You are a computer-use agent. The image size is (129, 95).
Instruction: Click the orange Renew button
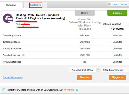[85, 77]
